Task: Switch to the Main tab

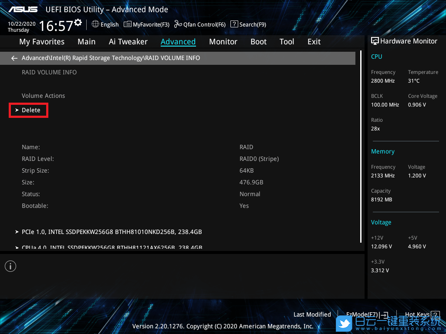Action: click(86, 42)
